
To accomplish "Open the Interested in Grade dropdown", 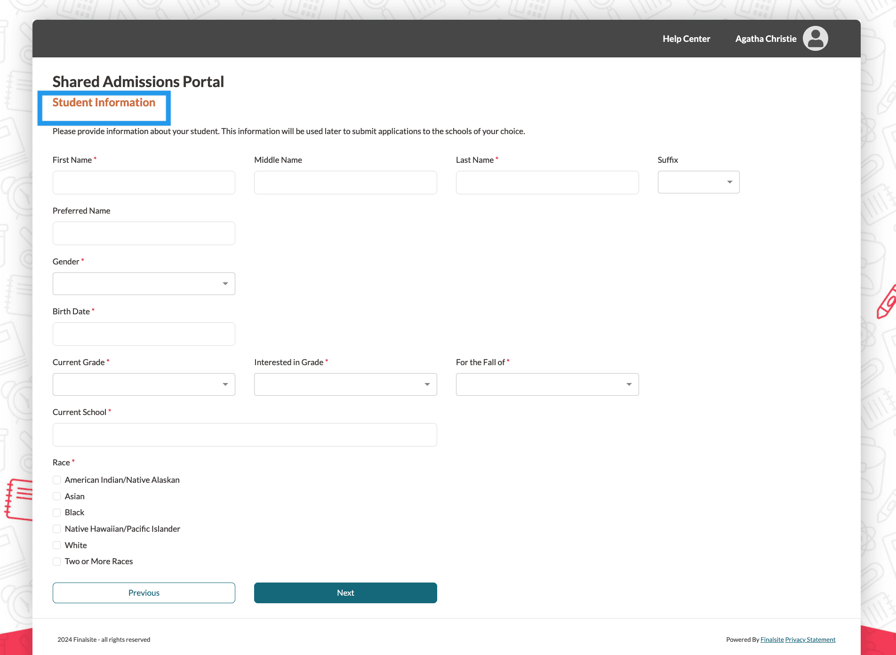I will [345, 384].
